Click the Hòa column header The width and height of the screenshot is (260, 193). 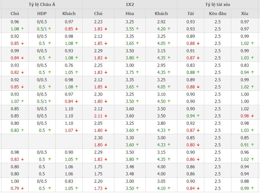130,13
